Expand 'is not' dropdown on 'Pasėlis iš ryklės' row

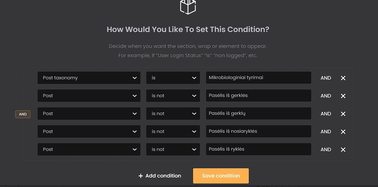[173, 149]
